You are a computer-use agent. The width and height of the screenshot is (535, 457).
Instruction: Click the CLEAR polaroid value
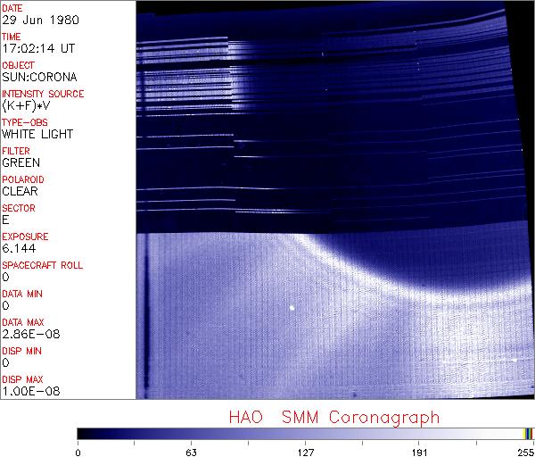tap(20, 191)
